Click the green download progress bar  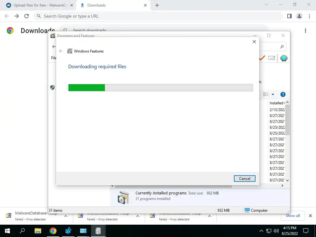[x=160, y=88]
